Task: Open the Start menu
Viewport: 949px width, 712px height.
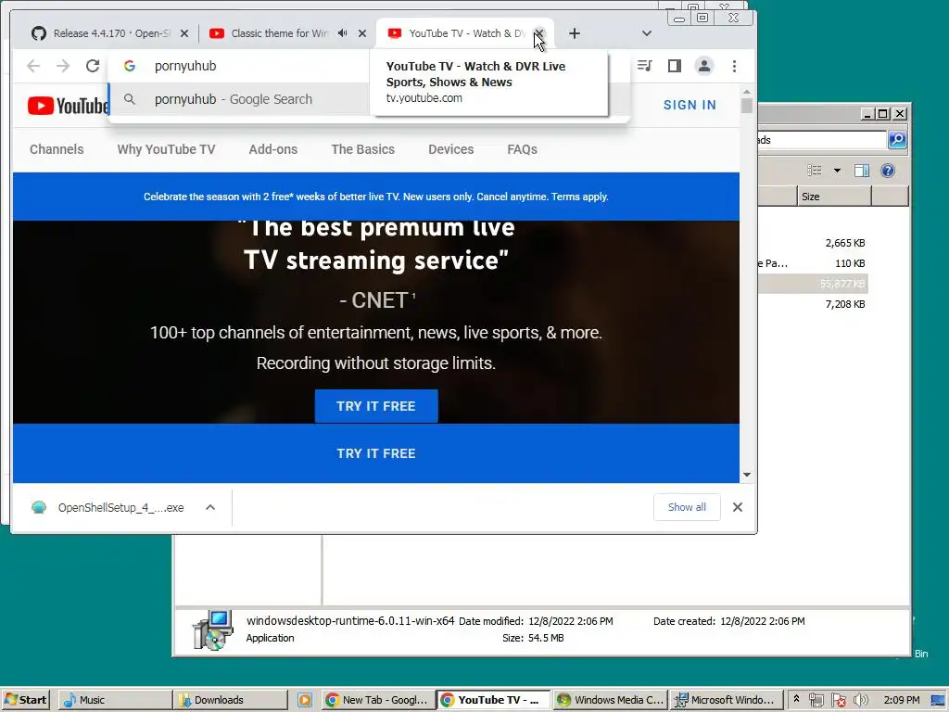Action: coord(25,700)
